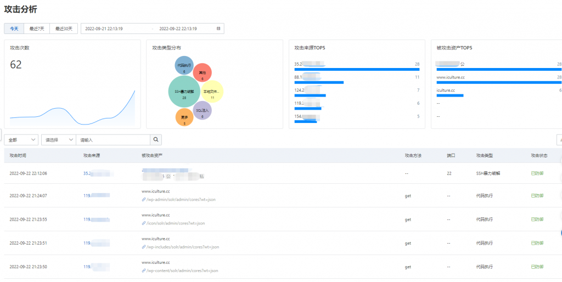Click the 请输入 search input field
Image resolution: width=562 pixels, height=282 pixels.
point(113,140)
